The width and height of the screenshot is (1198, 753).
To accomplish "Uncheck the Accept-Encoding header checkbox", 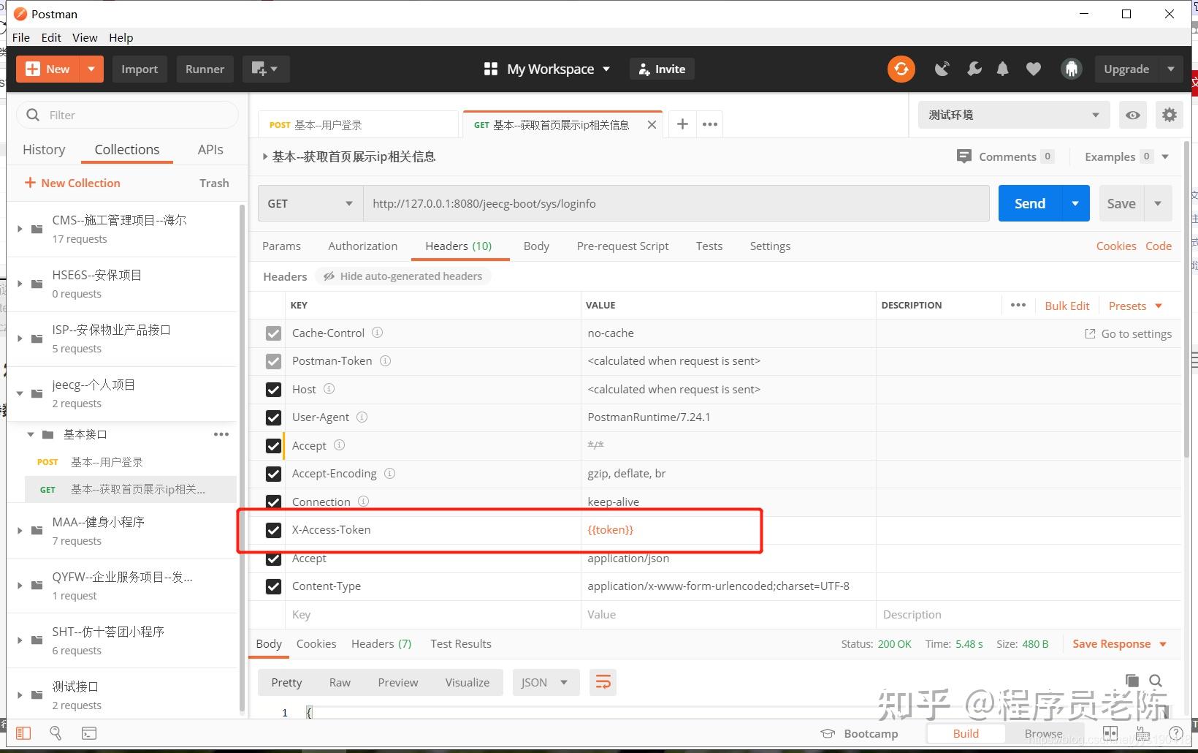I will point(273,474).
